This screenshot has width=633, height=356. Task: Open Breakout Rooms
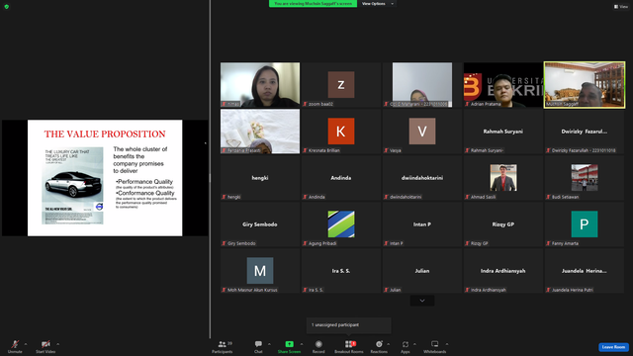349,346
